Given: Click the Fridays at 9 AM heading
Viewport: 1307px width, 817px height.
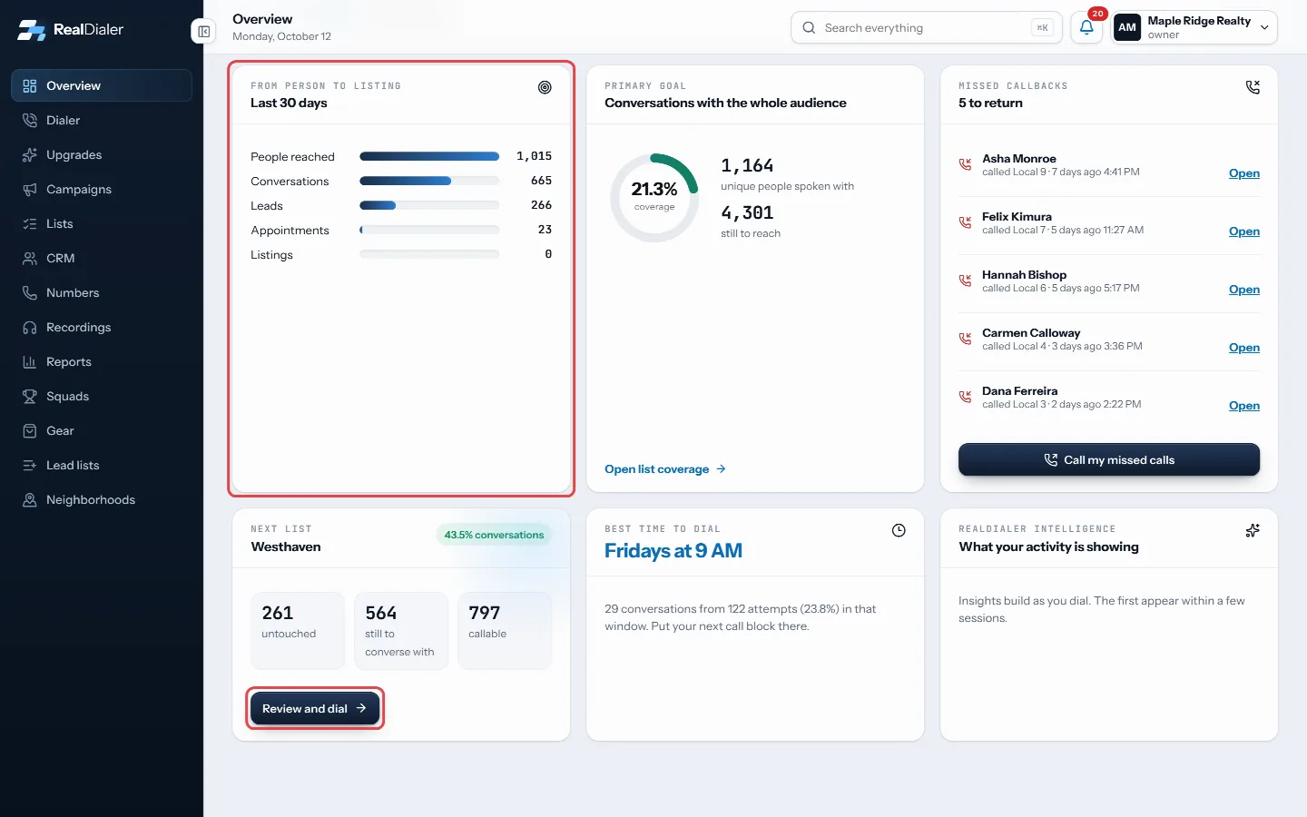Looking at the screenshot, I should 673,550.
